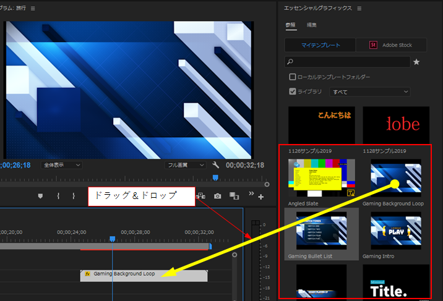Click the timeline vertical zoom handle circle
This screenshot has width=443, height=301.
point(234,255)
